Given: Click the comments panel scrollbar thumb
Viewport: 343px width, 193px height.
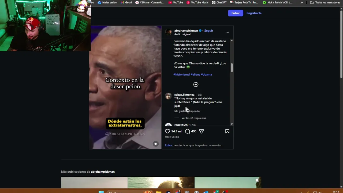Looking at the screenshot, I should pyautogui.click(x=232, y=68).
